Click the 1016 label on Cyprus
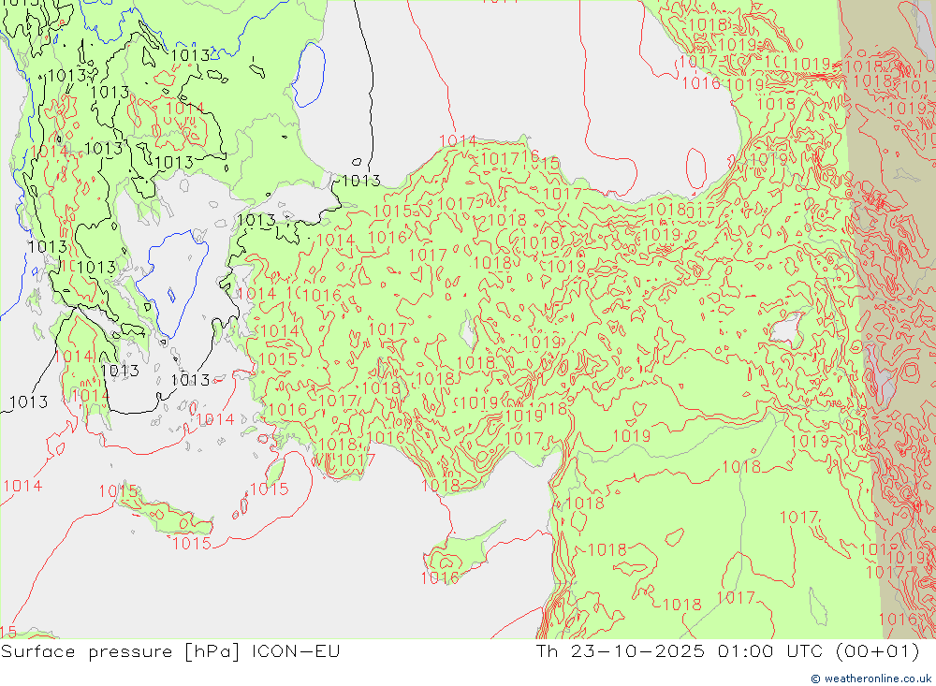Screen dimensions: 936x686 [x=440, y=578]
